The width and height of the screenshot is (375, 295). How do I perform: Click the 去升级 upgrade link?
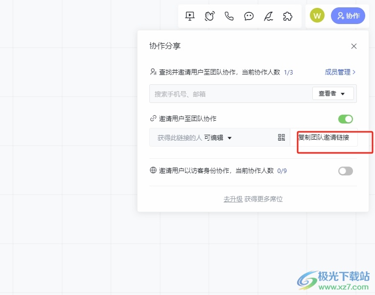click(x=233, y=199)
